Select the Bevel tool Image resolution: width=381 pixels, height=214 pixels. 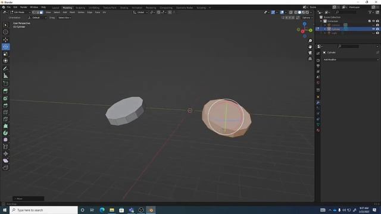tap(5, 105)
